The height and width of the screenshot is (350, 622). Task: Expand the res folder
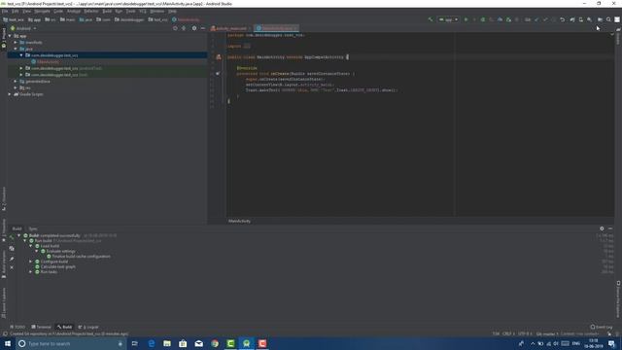16,87
